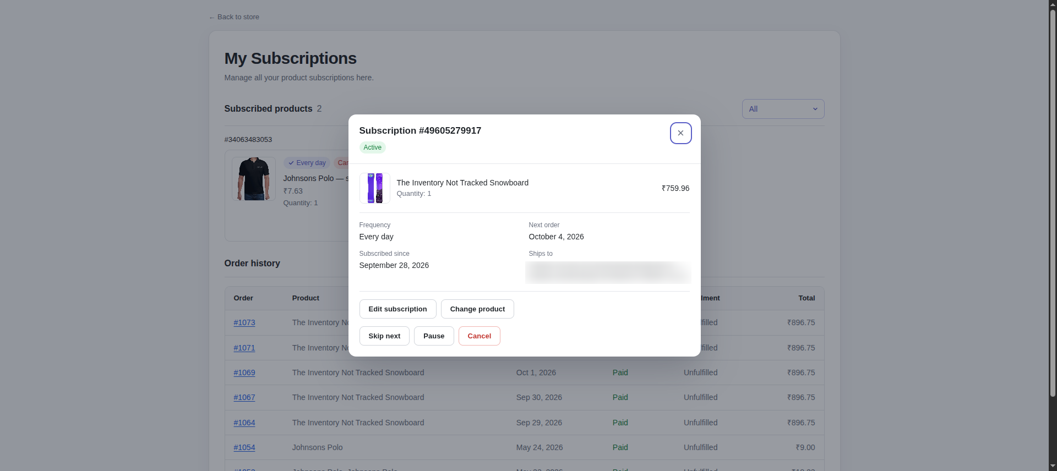
Task: Go back to store link
Action: point(234,17)
